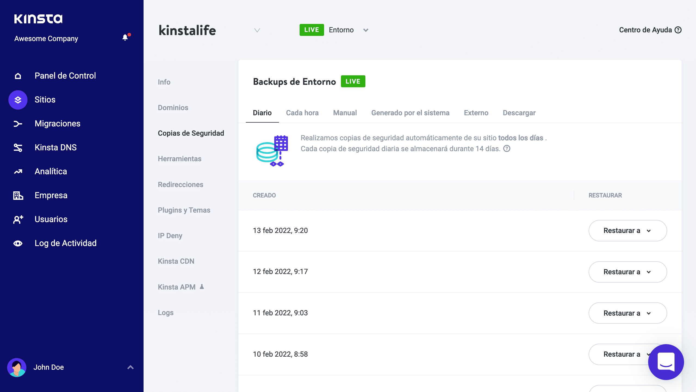Open the Panel de Control home icon
The height and width of the screenshot is (392, 696).
18,76
